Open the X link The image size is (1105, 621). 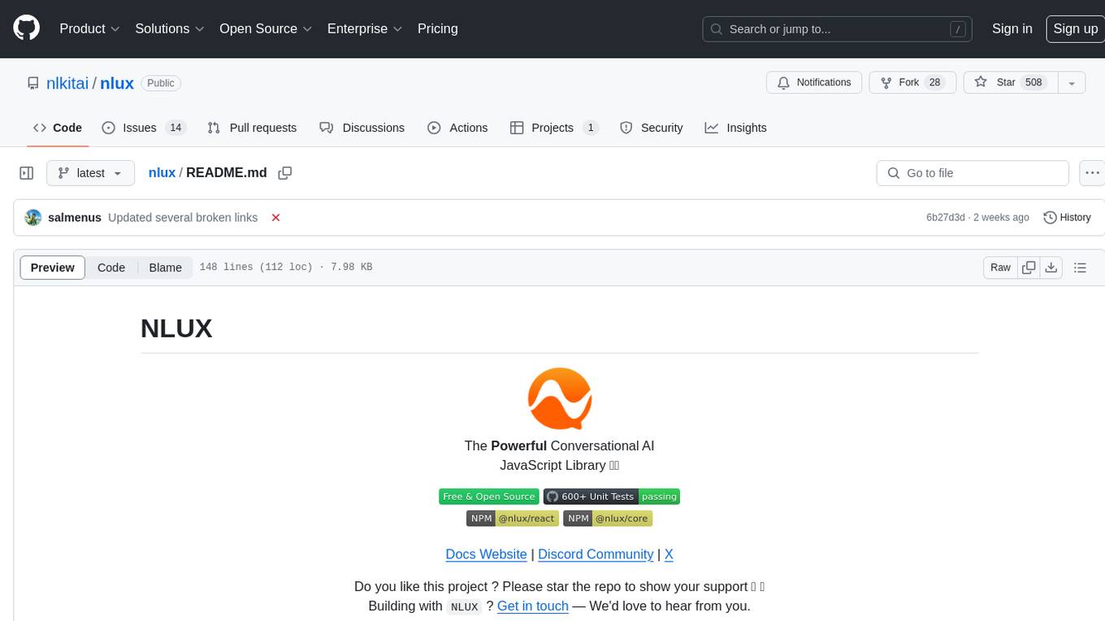click(x=669, y=554)
